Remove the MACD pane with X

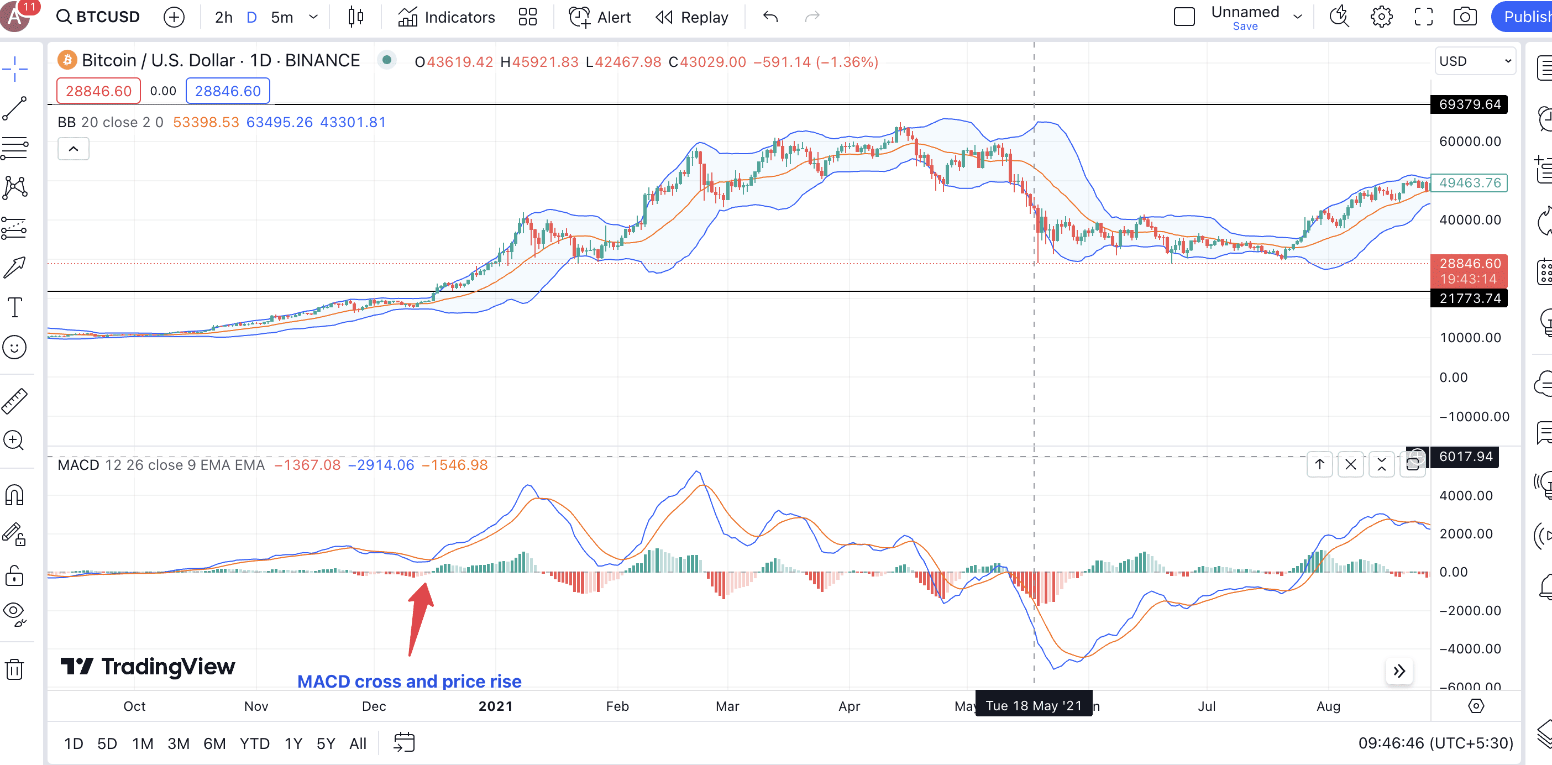[1351, 464]
